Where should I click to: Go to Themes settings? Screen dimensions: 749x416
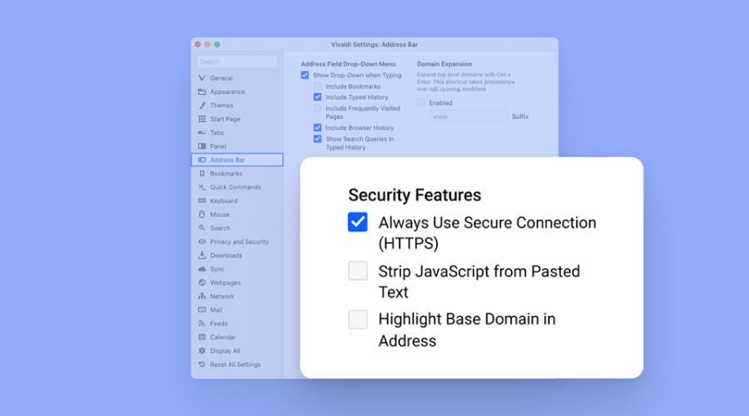tap(221, 105)
